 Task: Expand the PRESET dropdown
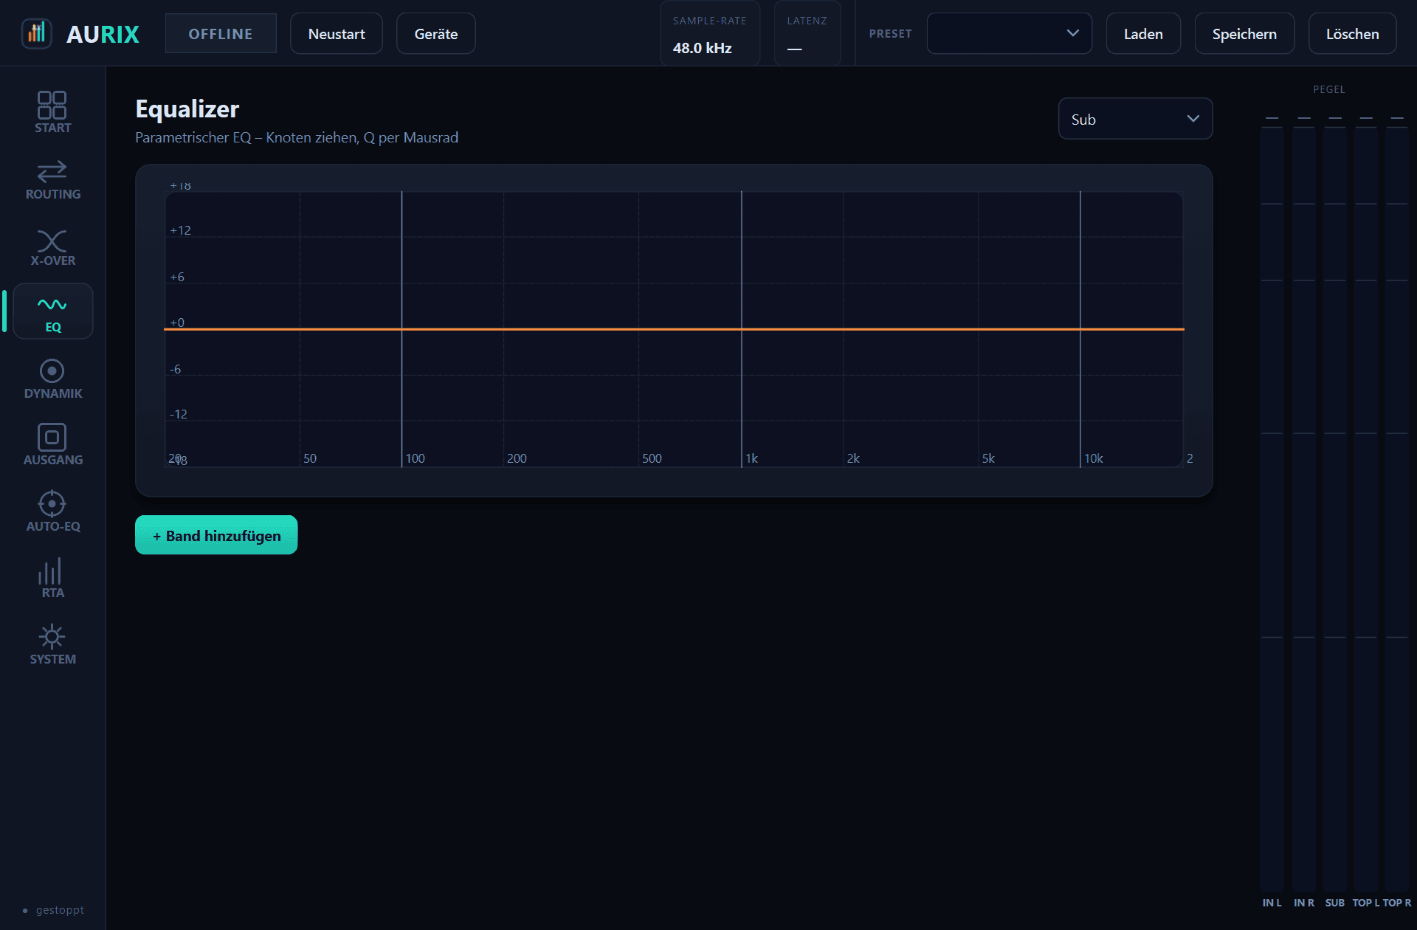click(x=1009, y=33)
